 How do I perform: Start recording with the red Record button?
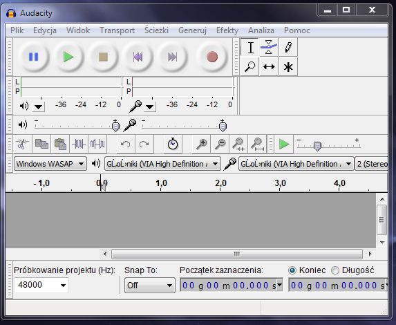point(212,57)
